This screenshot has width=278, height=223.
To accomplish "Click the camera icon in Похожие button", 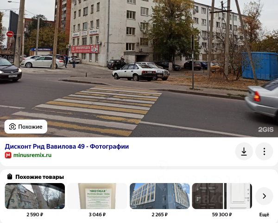I will pyautogui.click(x=13, y=127).
